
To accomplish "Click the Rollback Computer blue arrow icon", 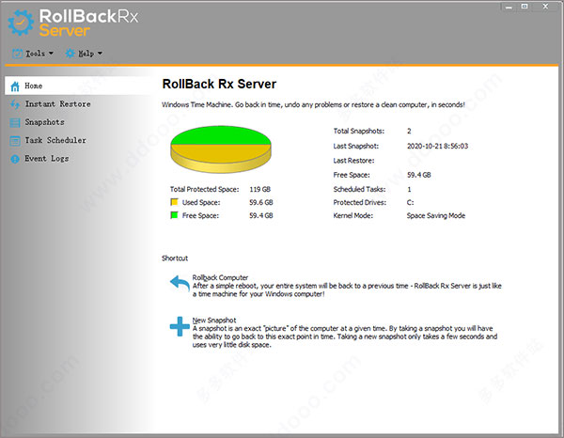I will point(180,283).
